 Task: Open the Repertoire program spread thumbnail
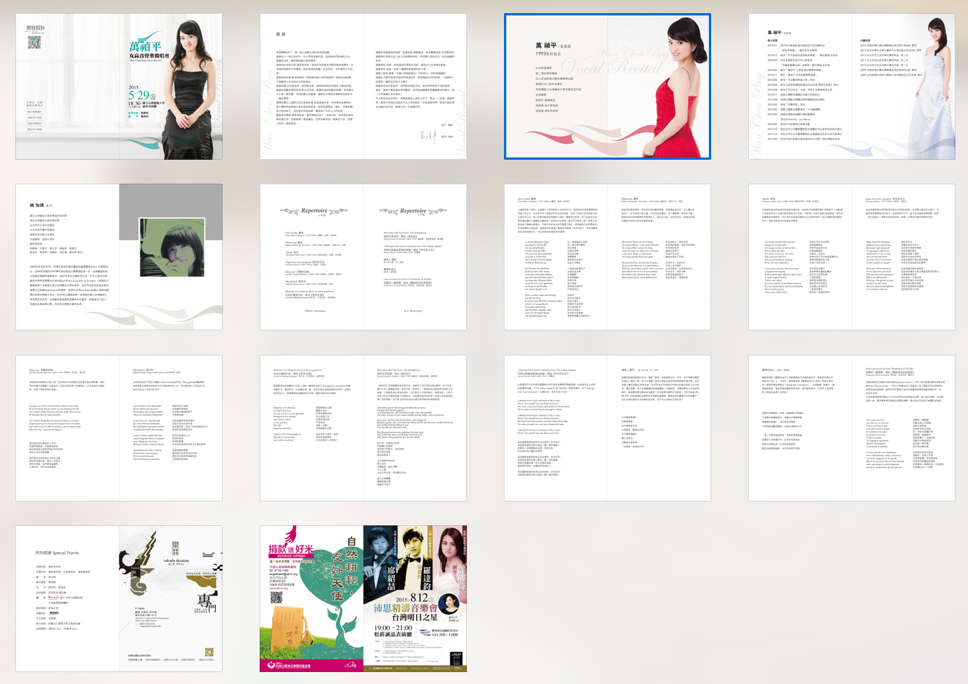coord(363,257)
